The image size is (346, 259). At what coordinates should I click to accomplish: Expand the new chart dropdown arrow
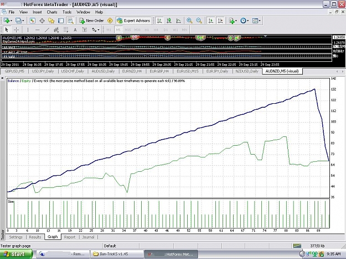pyautogui.click(x=11, y=20)
